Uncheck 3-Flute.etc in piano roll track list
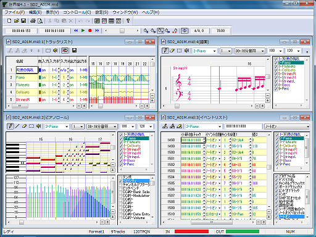 click(x=121, y=142)
